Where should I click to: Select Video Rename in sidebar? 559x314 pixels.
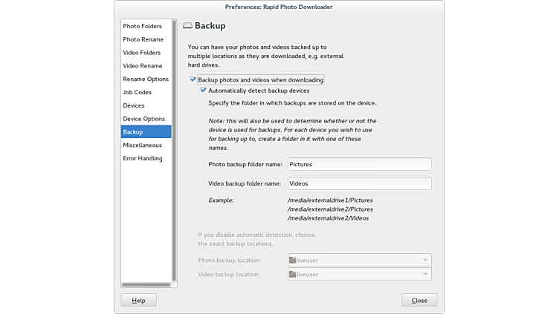point(143,66)
